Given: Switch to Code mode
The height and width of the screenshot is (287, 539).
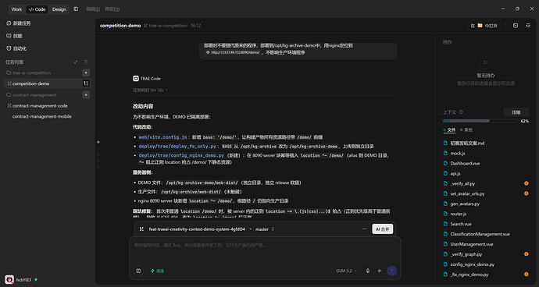Looking at the screenshot, I should click(x=37, y=9).
